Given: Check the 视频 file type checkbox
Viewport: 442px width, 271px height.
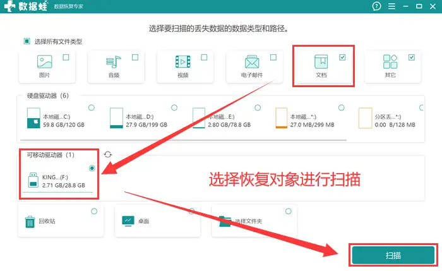Looking at the screenshot, I should point(204,57).
